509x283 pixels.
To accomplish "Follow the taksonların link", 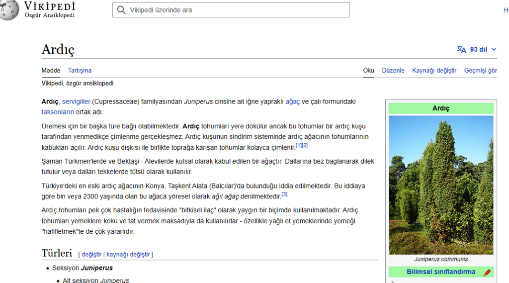I will [x=58, y=112].
